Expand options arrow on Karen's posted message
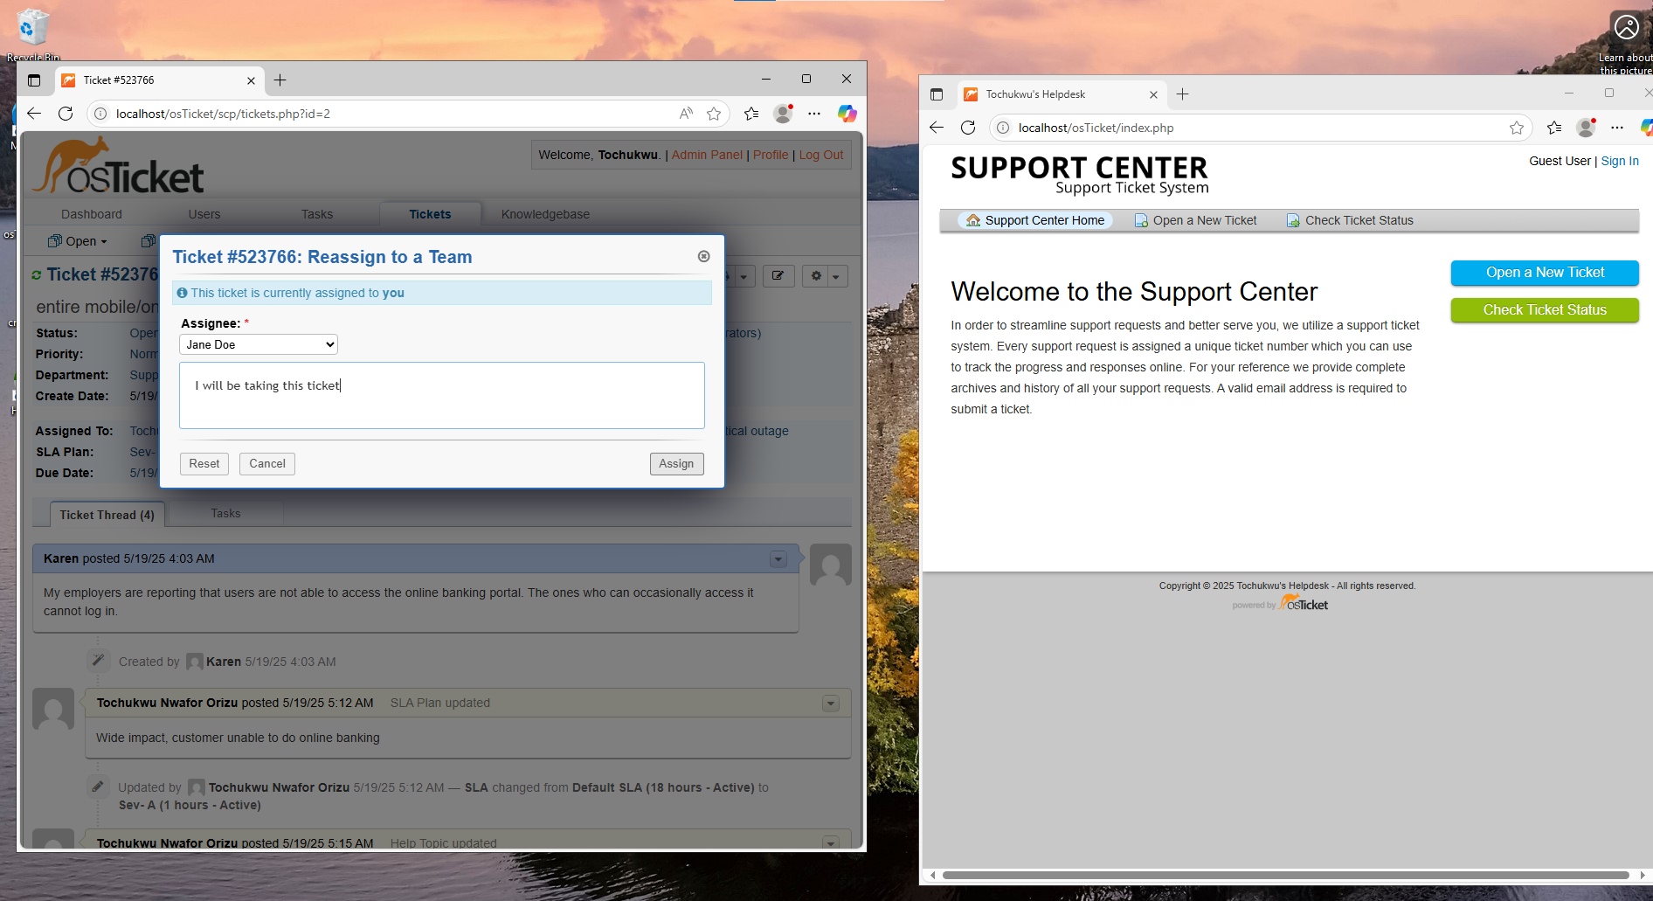 [778, 559]
